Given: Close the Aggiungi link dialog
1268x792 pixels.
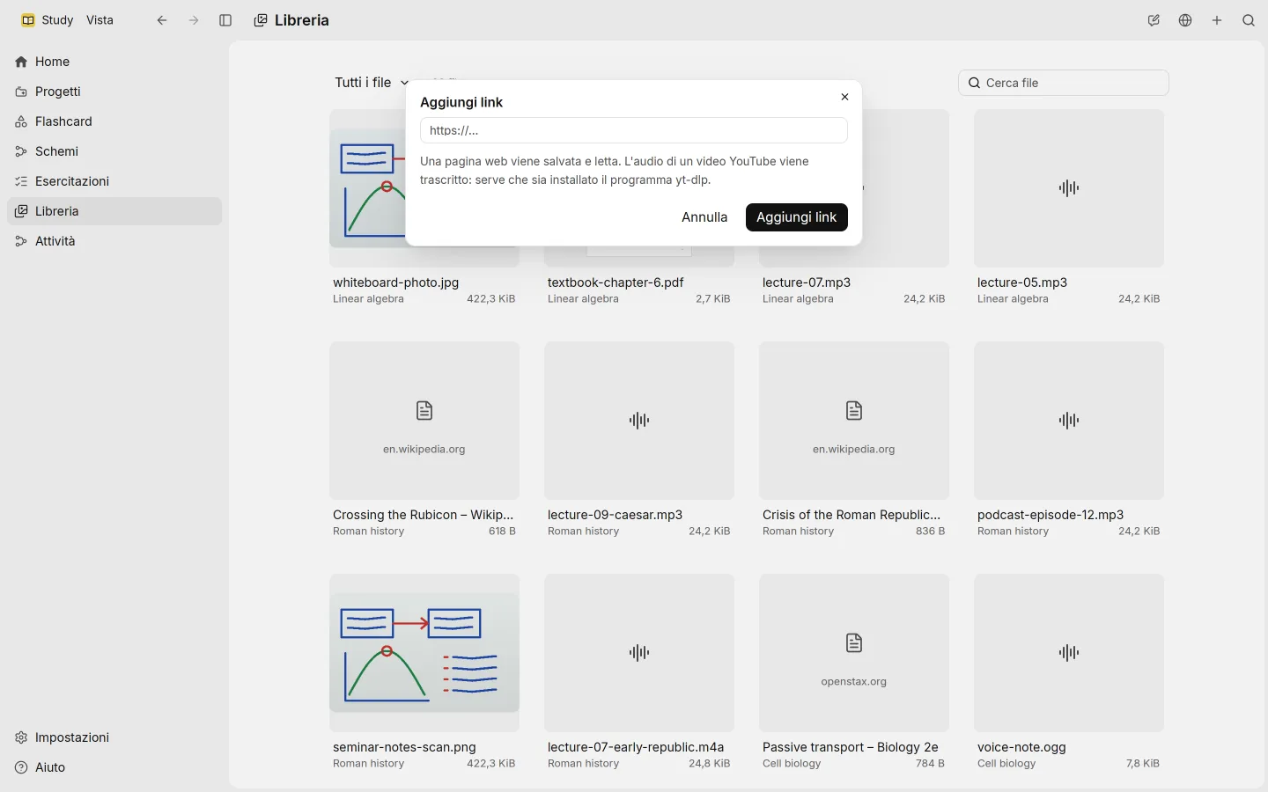Looking at the screenshot, I should (x=844, y=97).
